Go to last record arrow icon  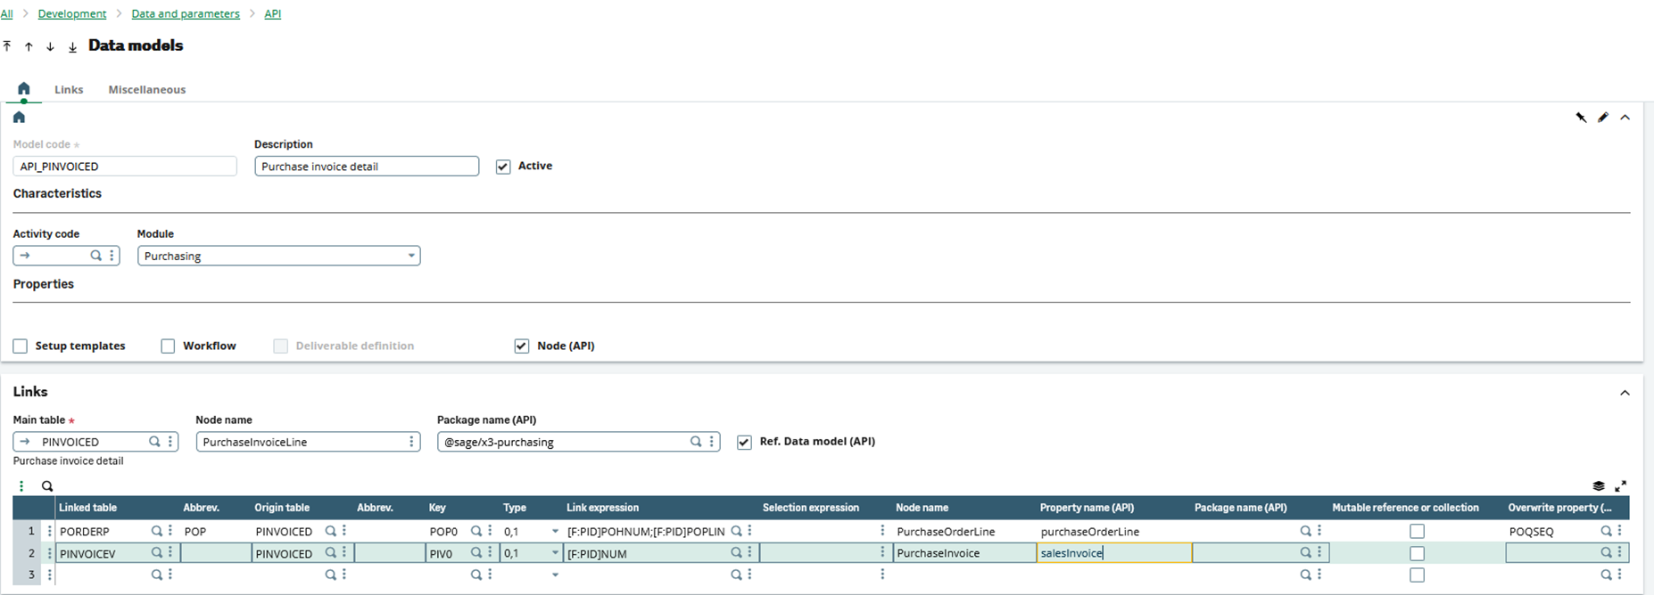click(x=72, y=46)
